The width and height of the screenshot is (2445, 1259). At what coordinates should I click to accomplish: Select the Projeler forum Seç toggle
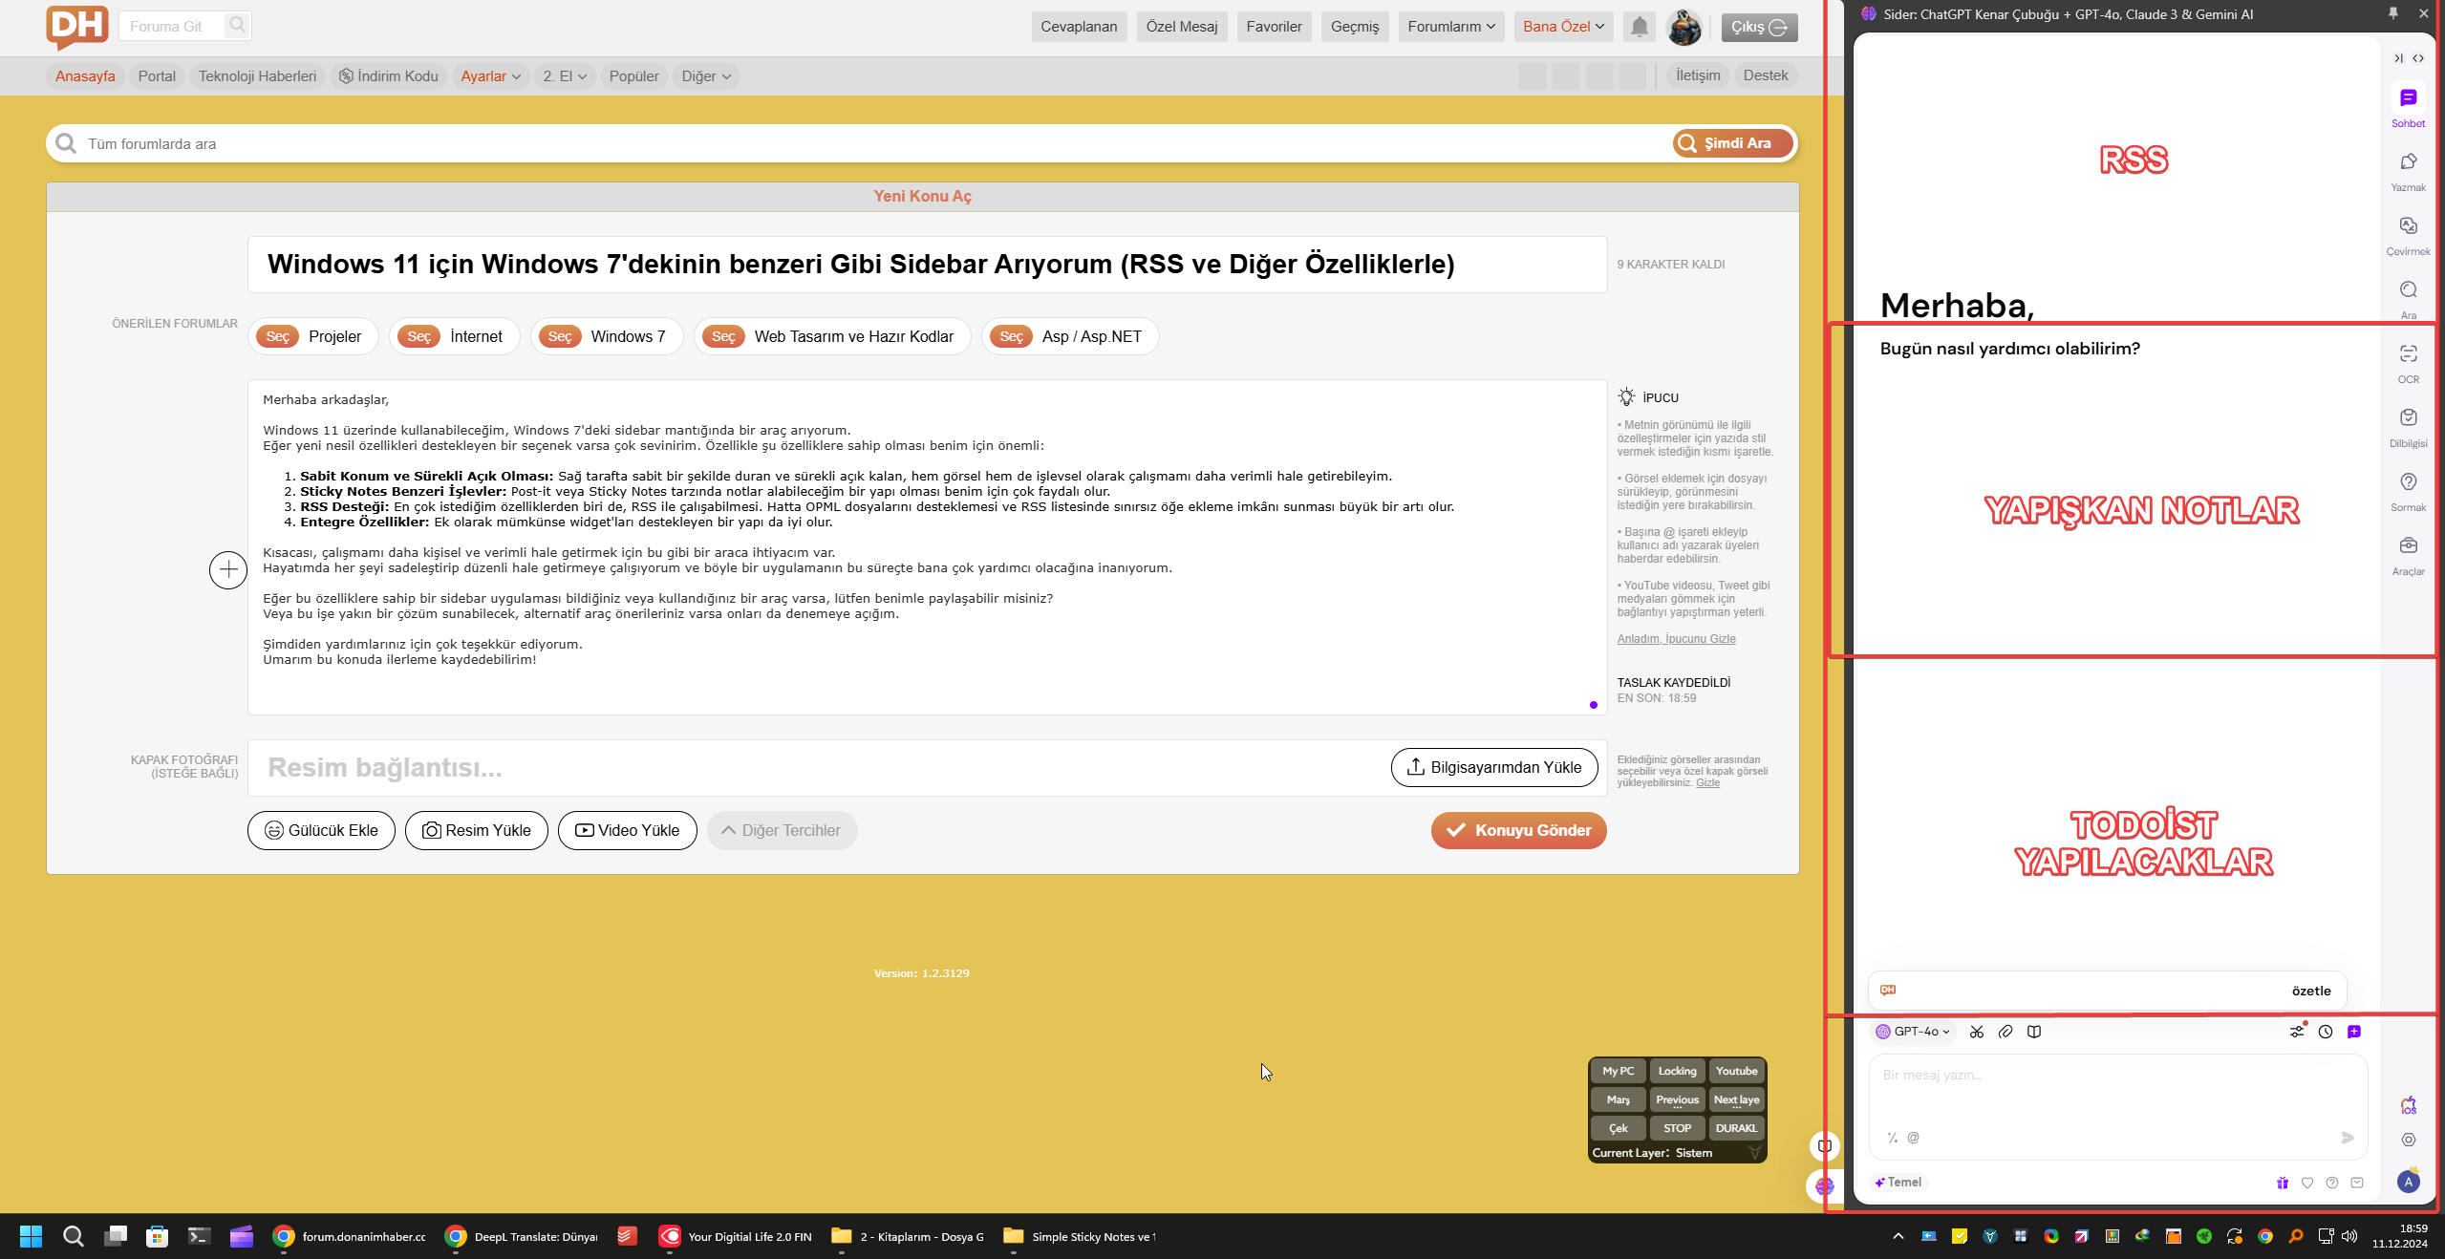[x=278, y=336]
